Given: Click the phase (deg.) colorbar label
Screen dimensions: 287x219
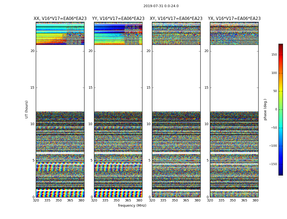Looking at the screenshot, I should [x=265, y=109].
